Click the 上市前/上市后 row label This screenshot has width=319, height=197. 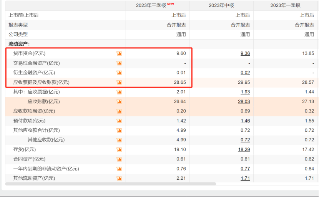click(x=23, y=15)
